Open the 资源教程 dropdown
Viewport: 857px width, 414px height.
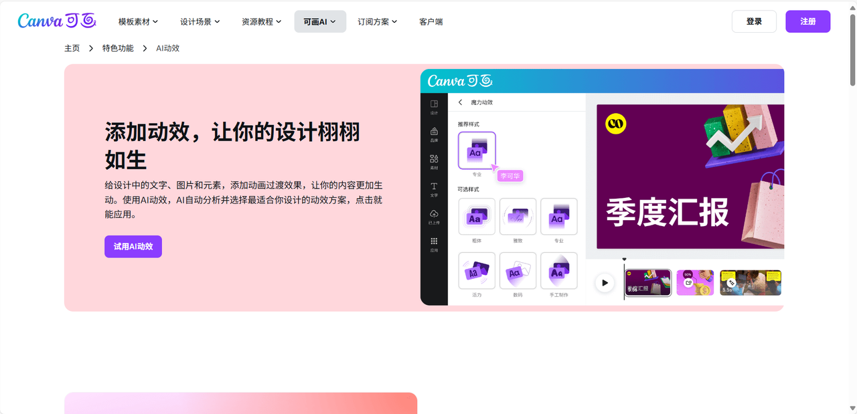[261, 21]
